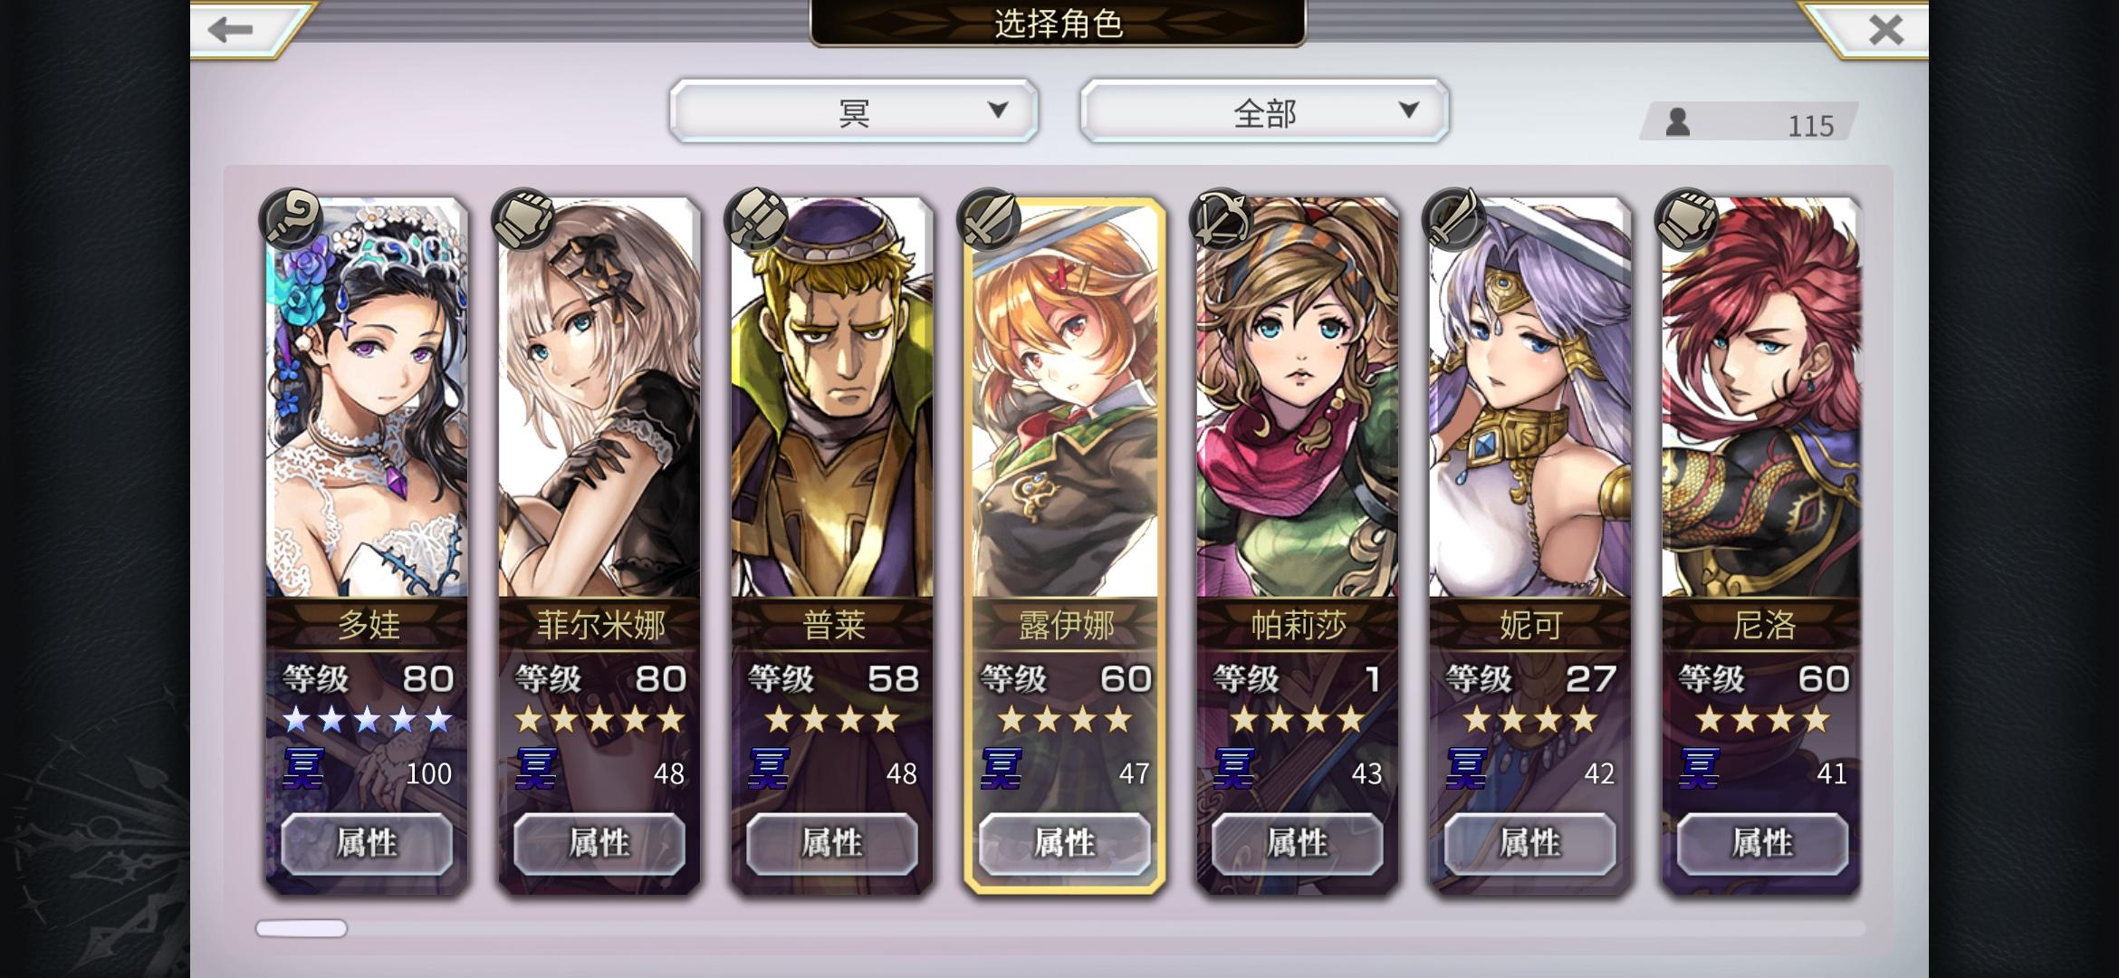Click the fist weapon icon on 尼洛
The image size is (2119, 978).
[1686, 219]
